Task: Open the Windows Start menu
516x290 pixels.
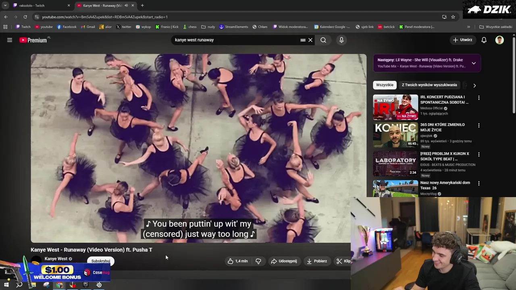Action: pyautogui.click(x=6, y=285)
